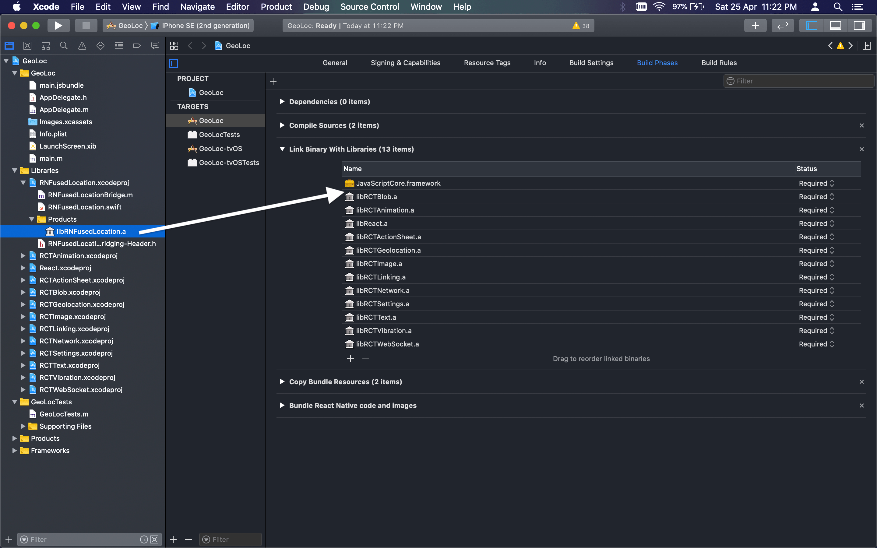This screenshot has width=877, height=548.
Task: Switch to the Build Settings tab
Action: pyautogui.click(x=591, y=63)
